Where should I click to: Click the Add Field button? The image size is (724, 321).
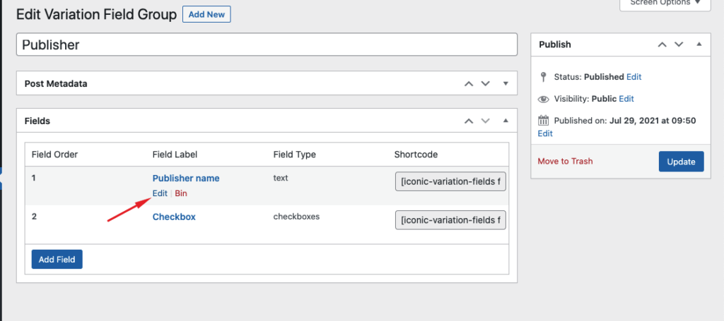(57, 259)
